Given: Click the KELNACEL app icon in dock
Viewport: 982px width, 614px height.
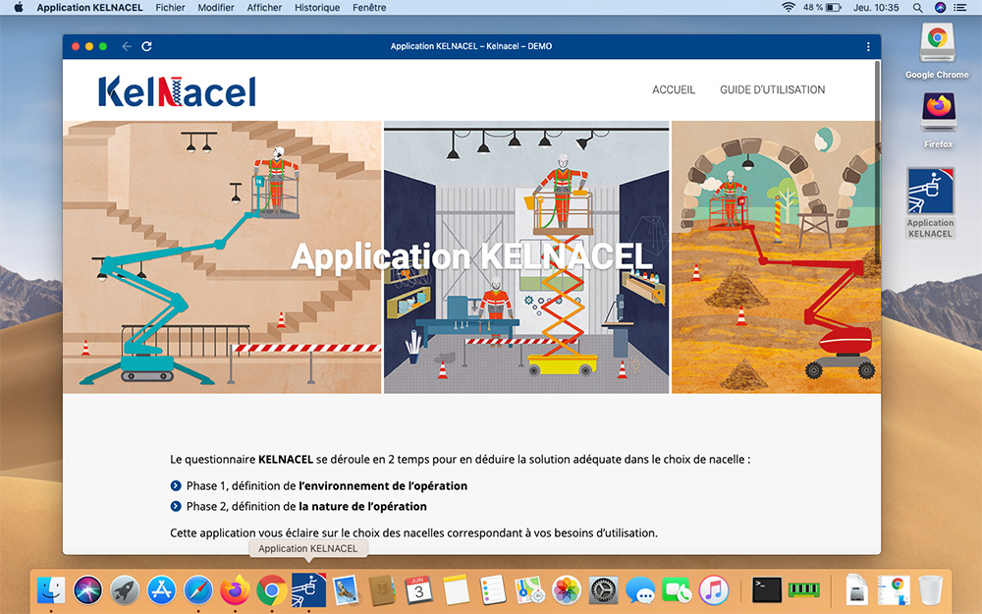Looking at the screenshot, I should pyautogui.click(x=308, y=589).
